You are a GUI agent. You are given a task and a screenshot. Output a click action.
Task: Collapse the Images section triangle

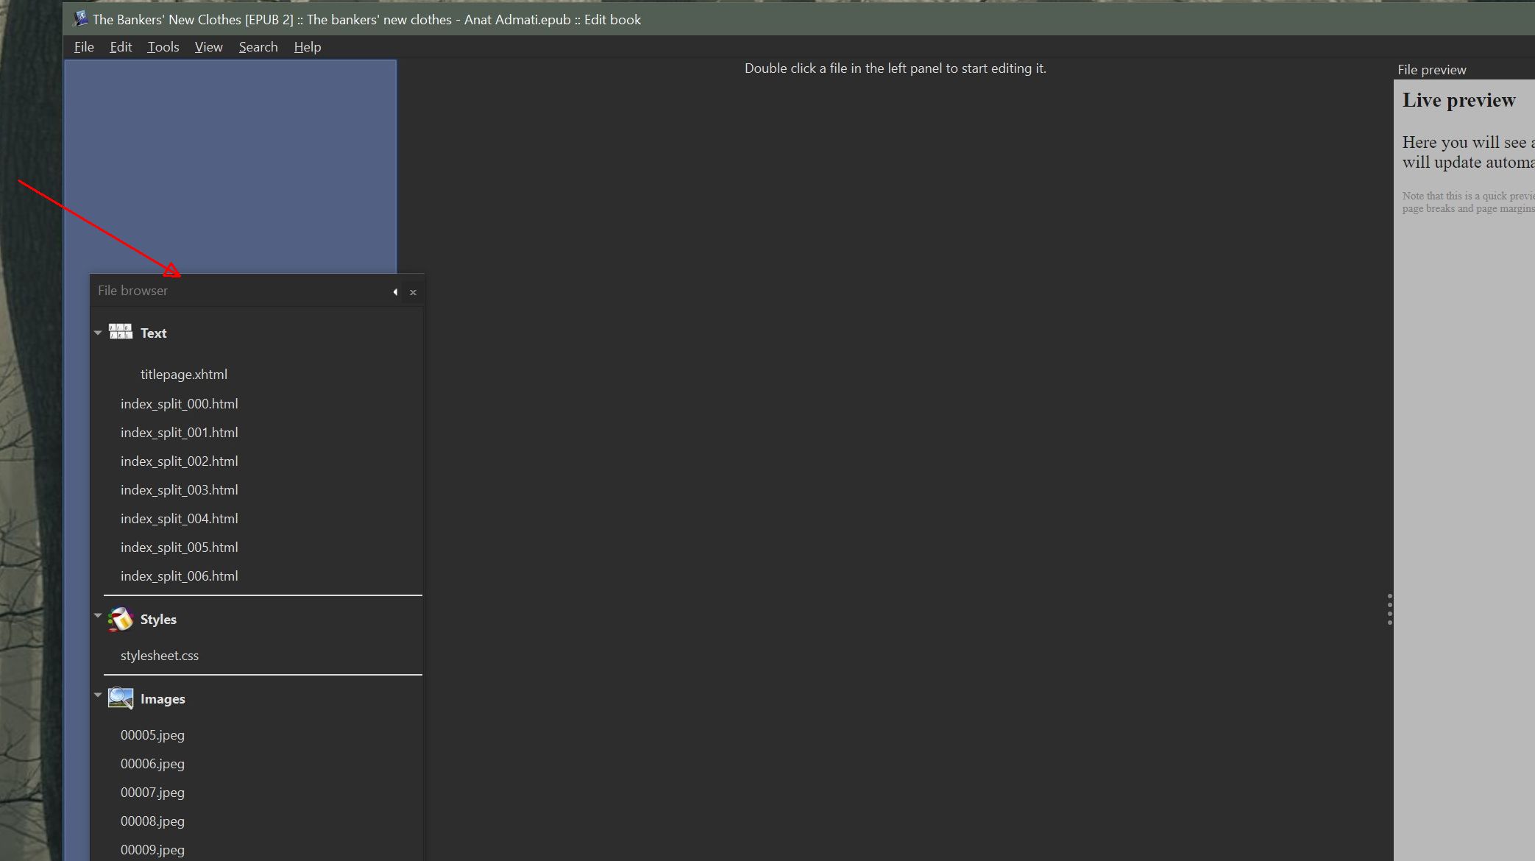click(x=98, y=695)
